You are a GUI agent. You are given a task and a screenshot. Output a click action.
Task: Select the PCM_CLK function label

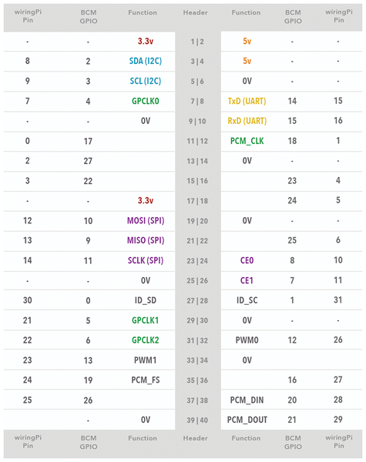click(247, 141)
